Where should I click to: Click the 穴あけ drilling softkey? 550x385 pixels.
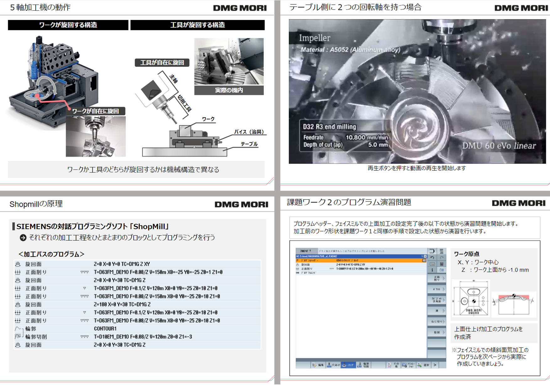pos(333,365)
